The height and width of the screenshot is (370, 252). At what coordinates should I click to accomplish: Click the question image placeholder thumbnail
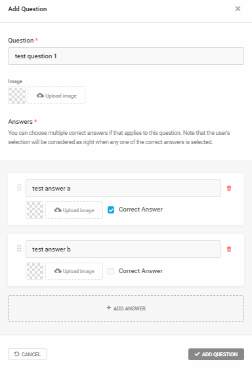[17, 96]
